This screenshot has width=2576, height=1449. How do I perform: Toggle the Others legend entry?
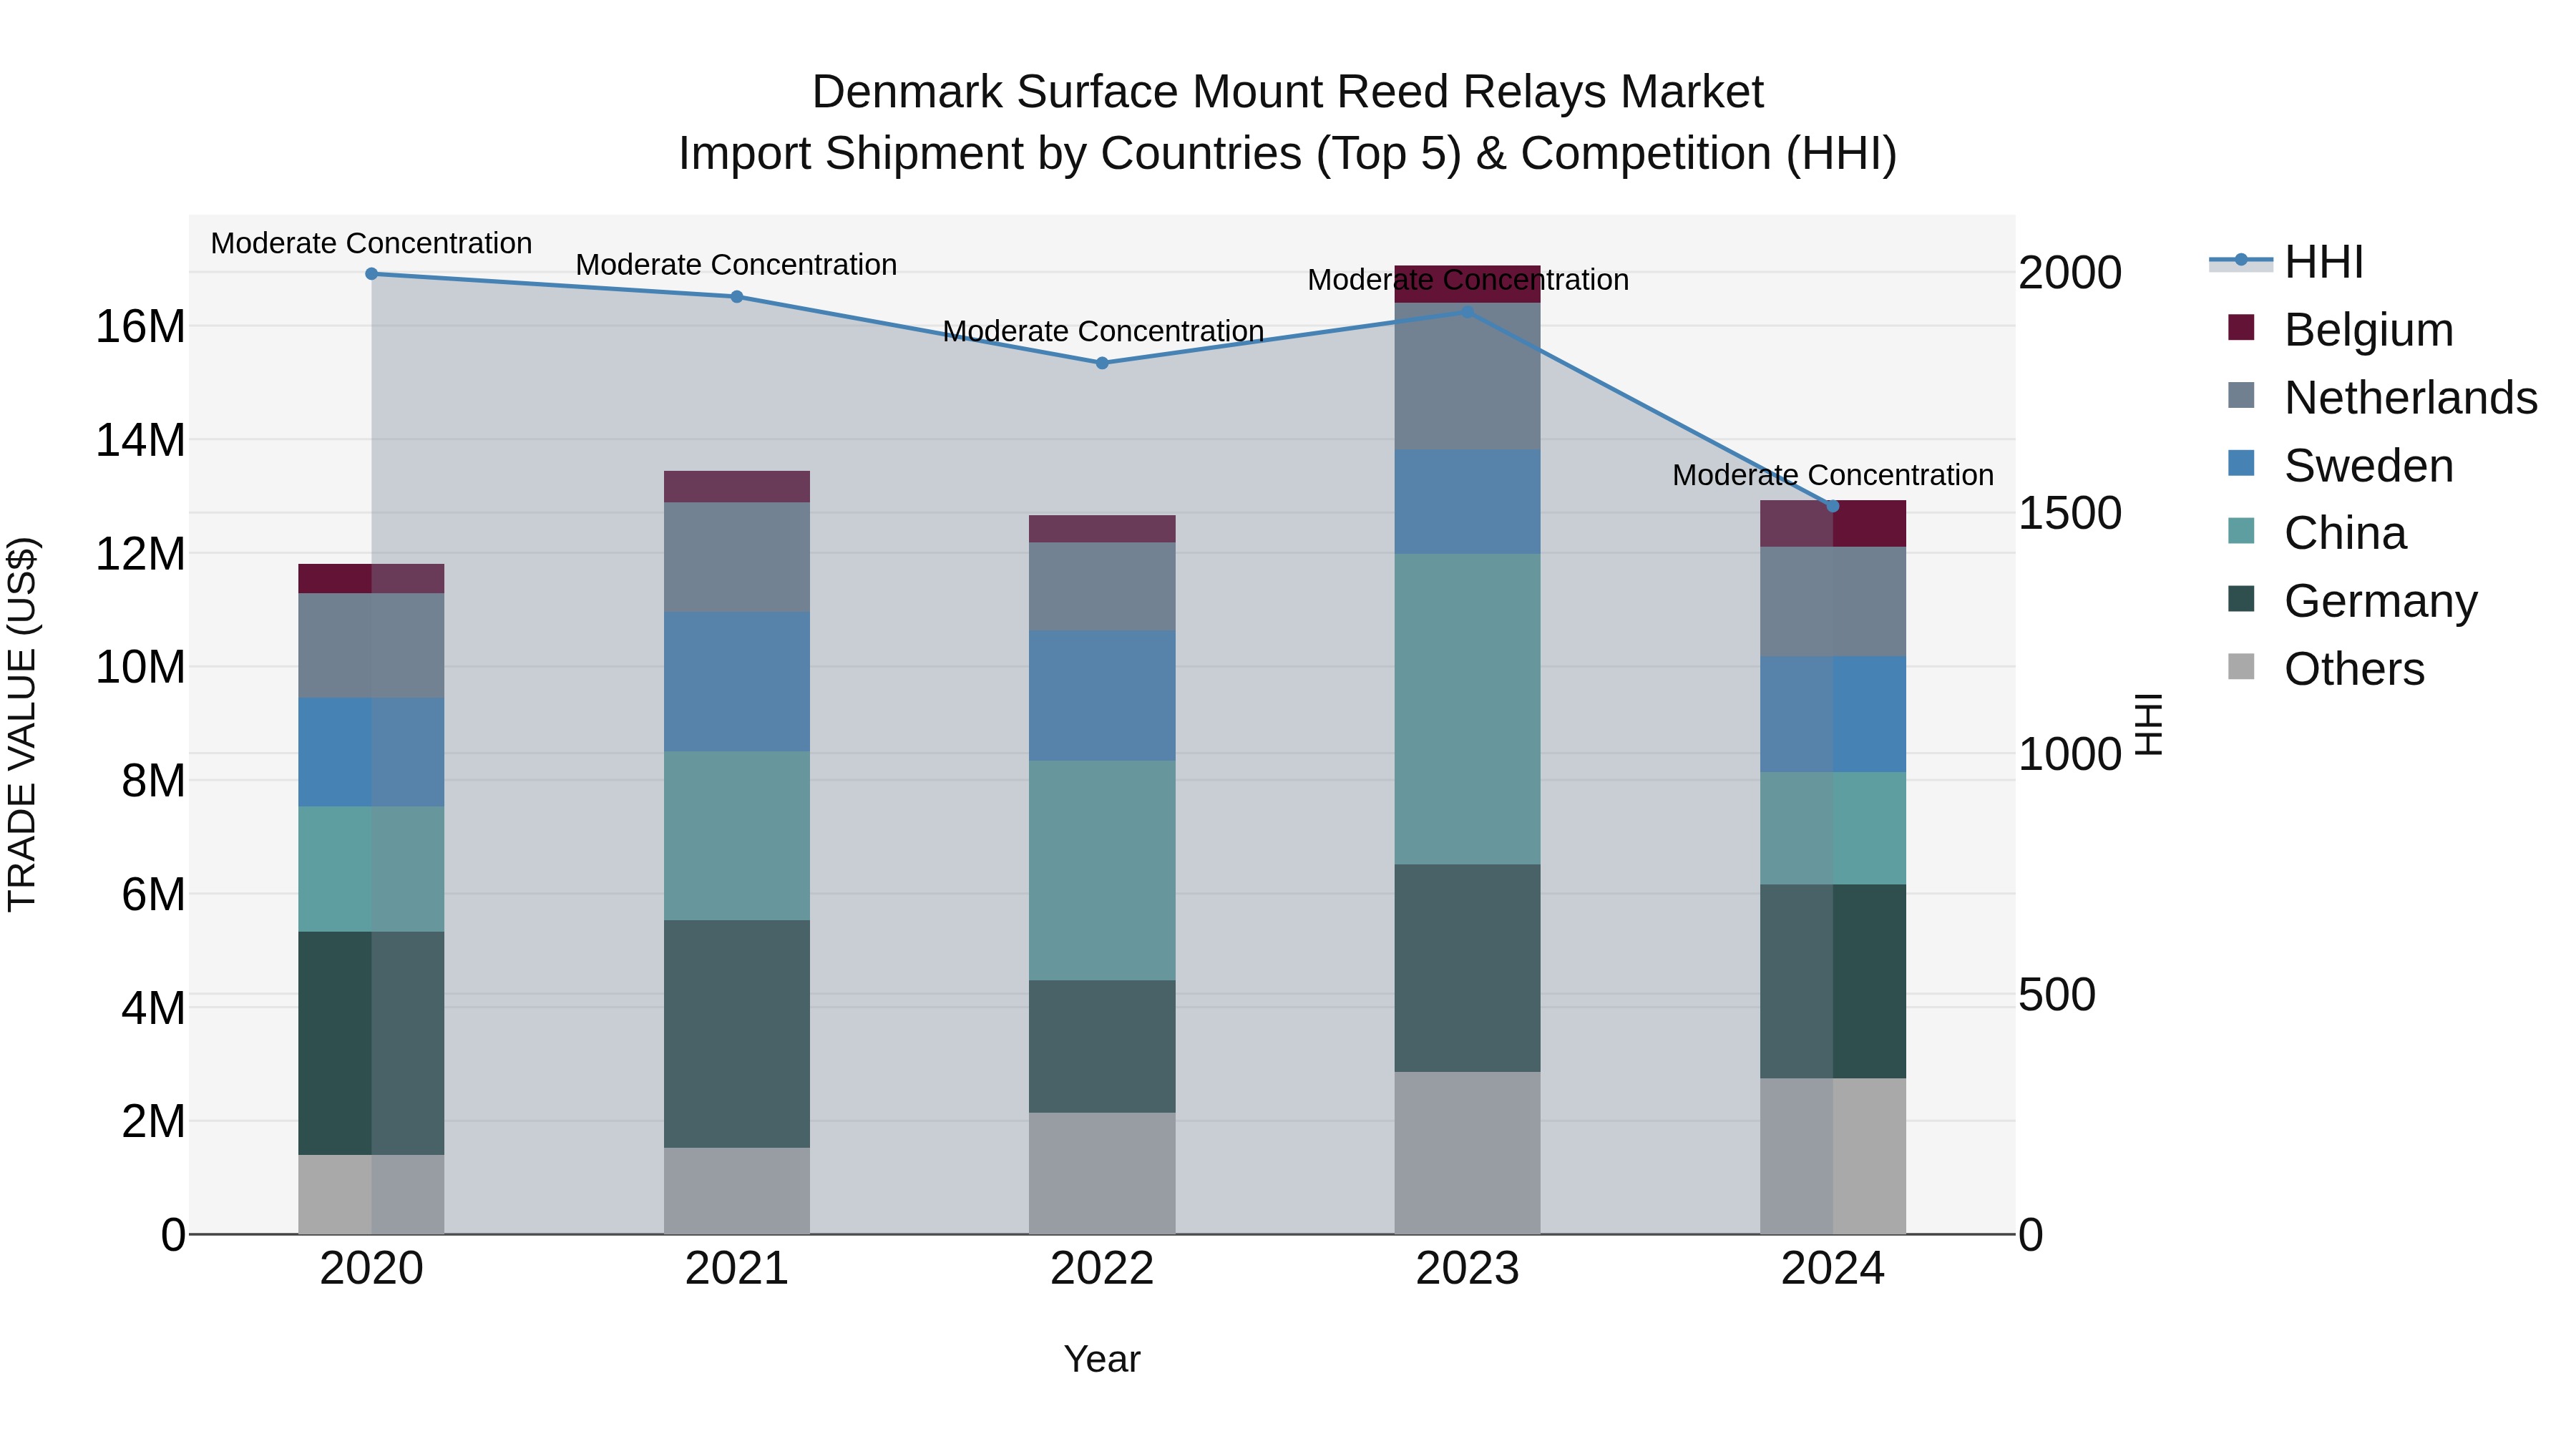(2326, 668)
